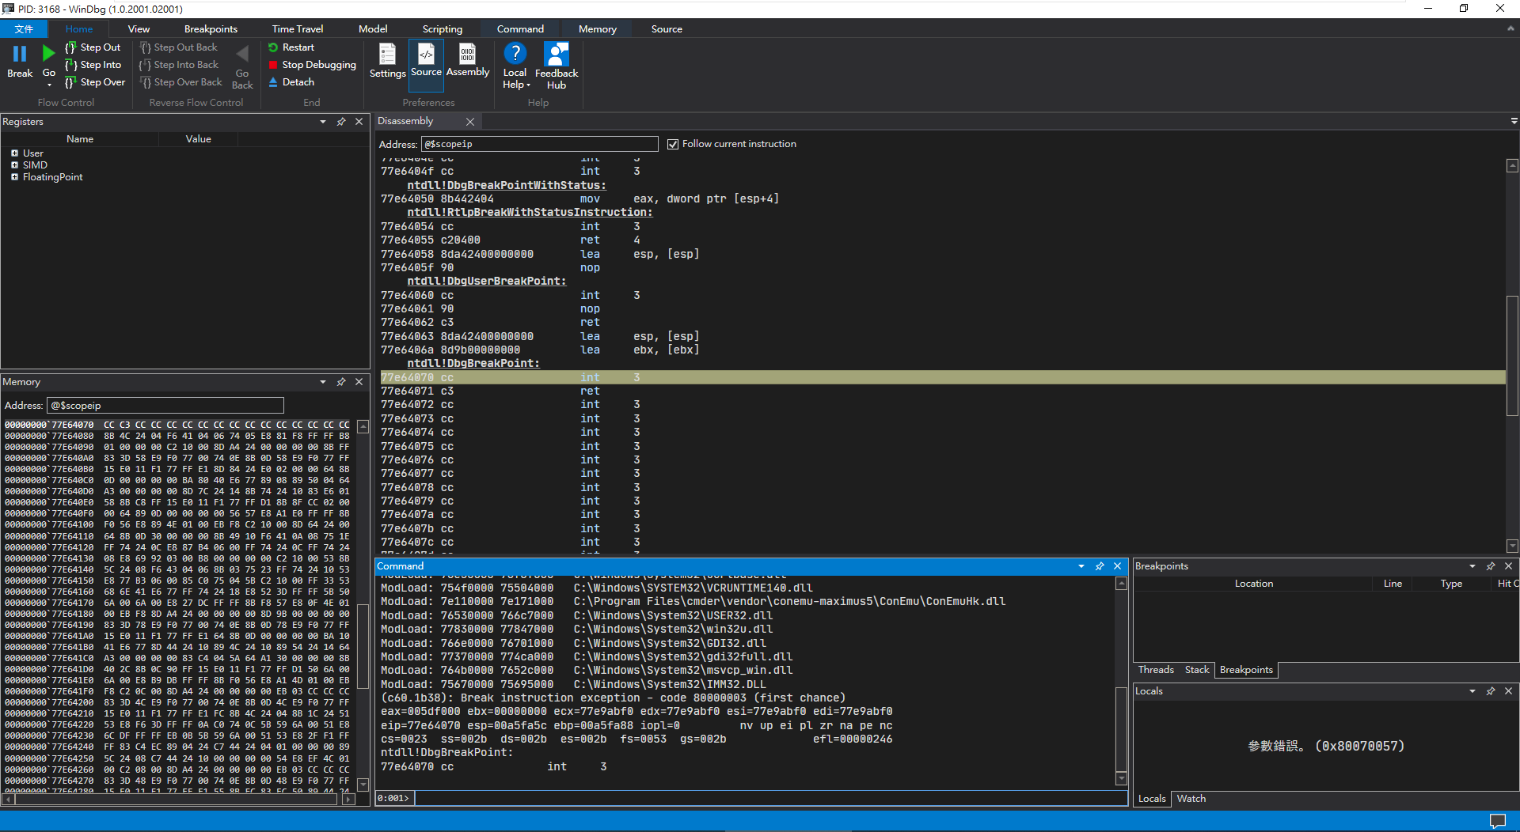The width and height of the screenshot is (1520, 832).
Task: Click the feedback chat icon in status bar
Action: pyautogui.click(x=1497, y=821)
